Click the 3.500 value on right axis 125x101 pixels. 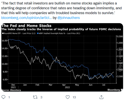click(x=120, y=76)
